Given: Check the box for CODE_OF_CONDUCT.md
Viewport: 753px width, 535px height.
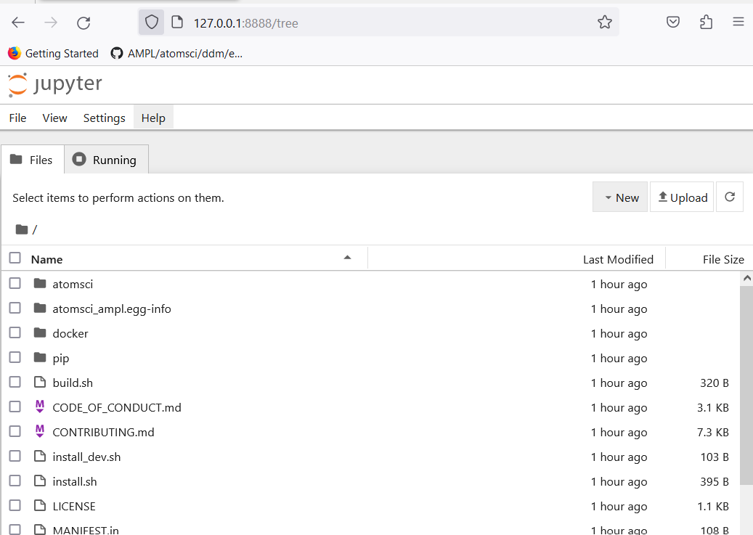Looking at the screenshot, I should pos(15,407).
